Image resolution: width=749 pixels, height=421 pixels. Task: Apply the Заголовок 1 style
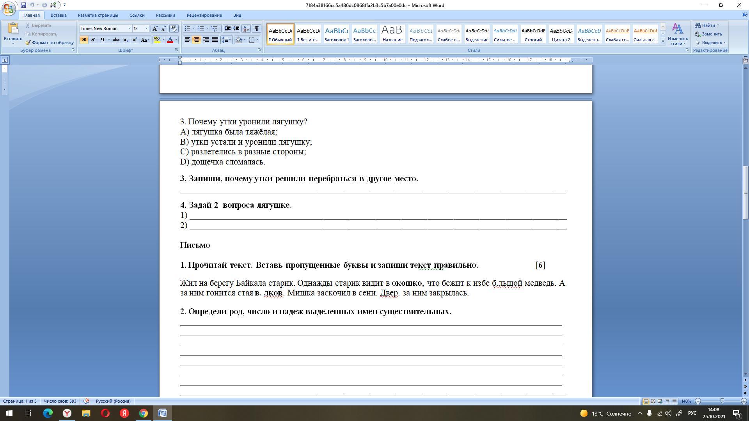(336, 34)
